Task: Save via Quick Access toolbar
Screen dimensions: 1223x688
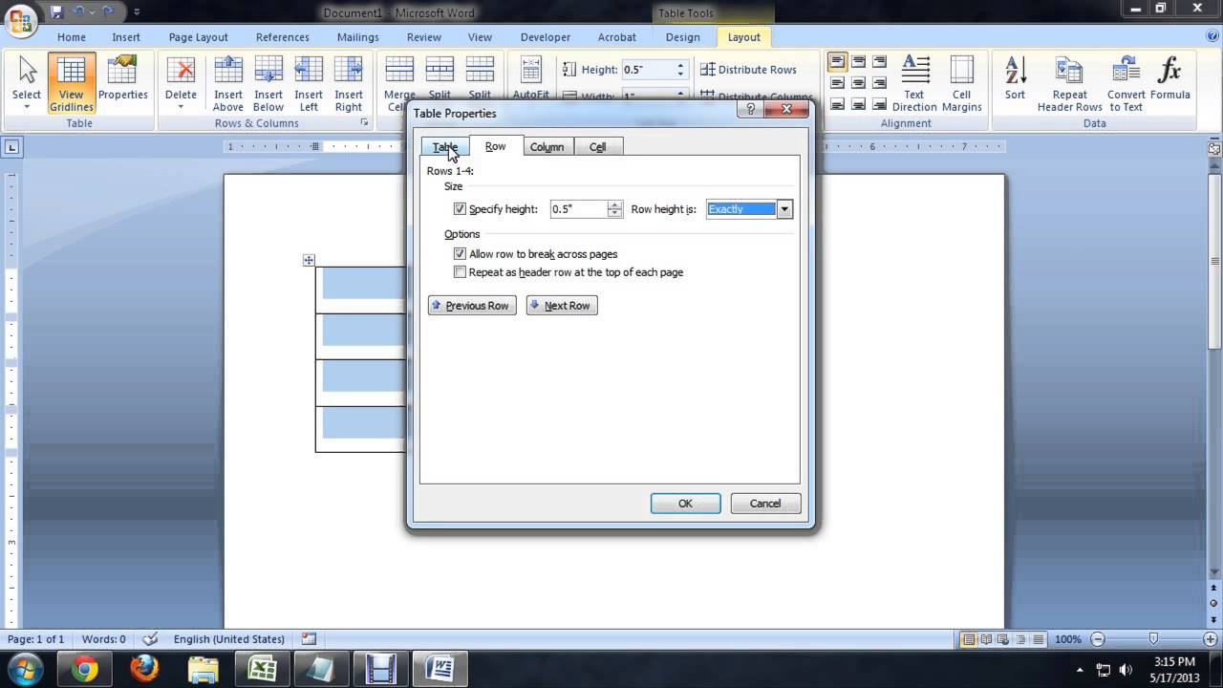Action: point(56,11)
